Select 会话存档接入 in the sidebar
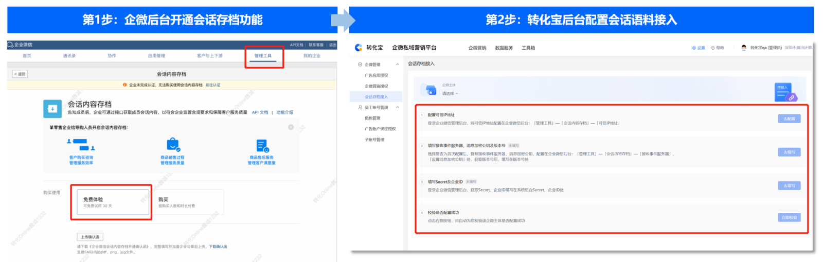 coord(376,96)
